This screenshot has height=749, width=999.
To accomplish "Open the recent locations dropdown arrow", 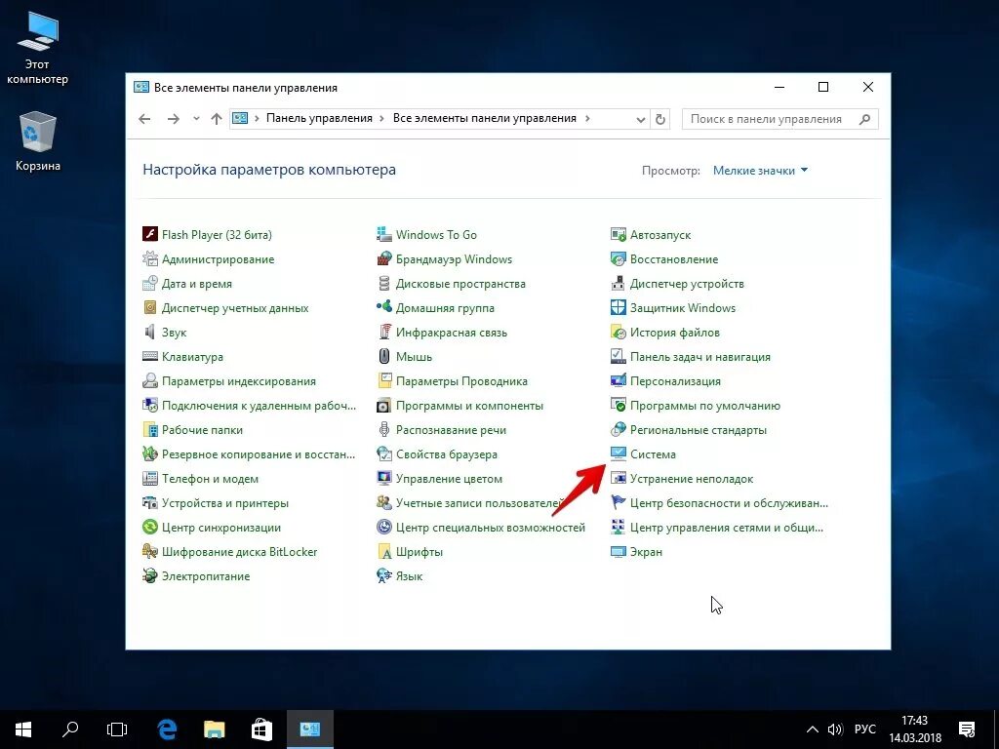I will pyautogui.click(x=196, y=118).
